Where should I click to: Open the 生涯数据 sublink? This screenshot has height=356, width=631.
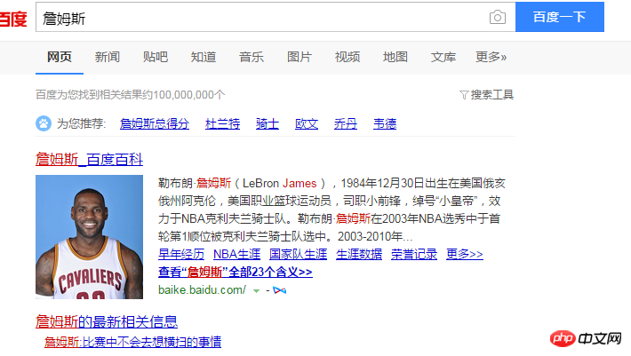click(x=359, y=254)
